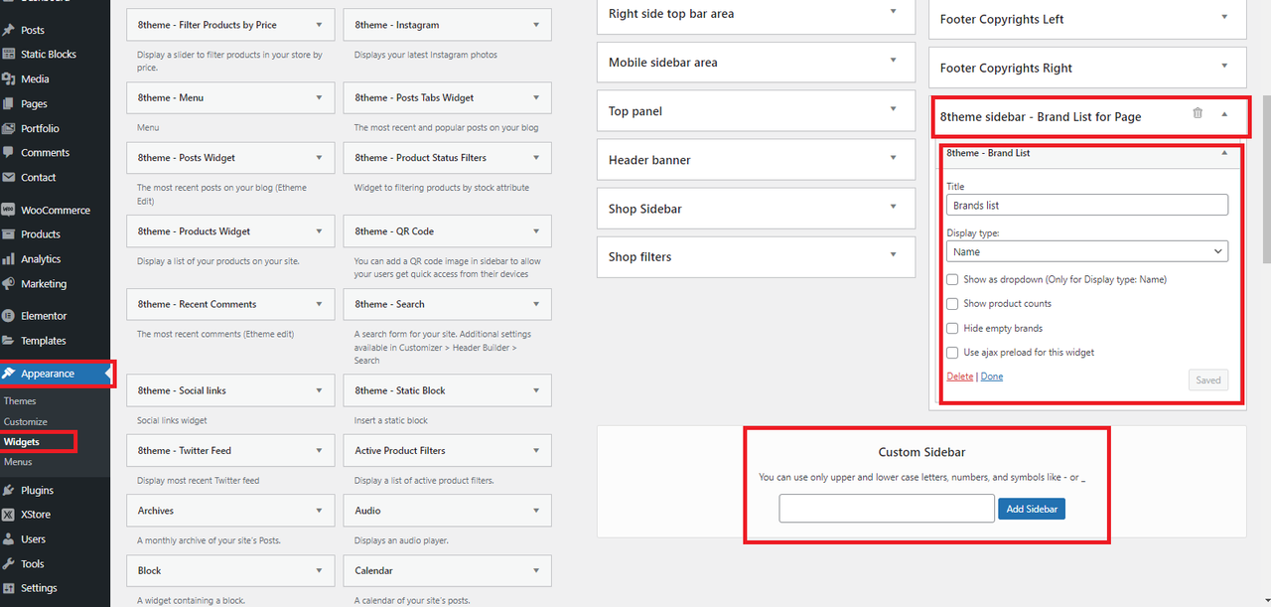Click the XStore icon in sidebar

tap(9, 515)
